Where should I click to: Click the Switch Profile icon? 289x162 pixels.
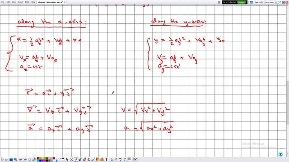coord(7,159)
